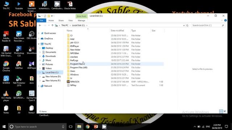Image resolution: width=232 pixels, height=130 pixels.
Task: Launch Adobe Reader XI from desktop
Action: click(x=6, y=36)
